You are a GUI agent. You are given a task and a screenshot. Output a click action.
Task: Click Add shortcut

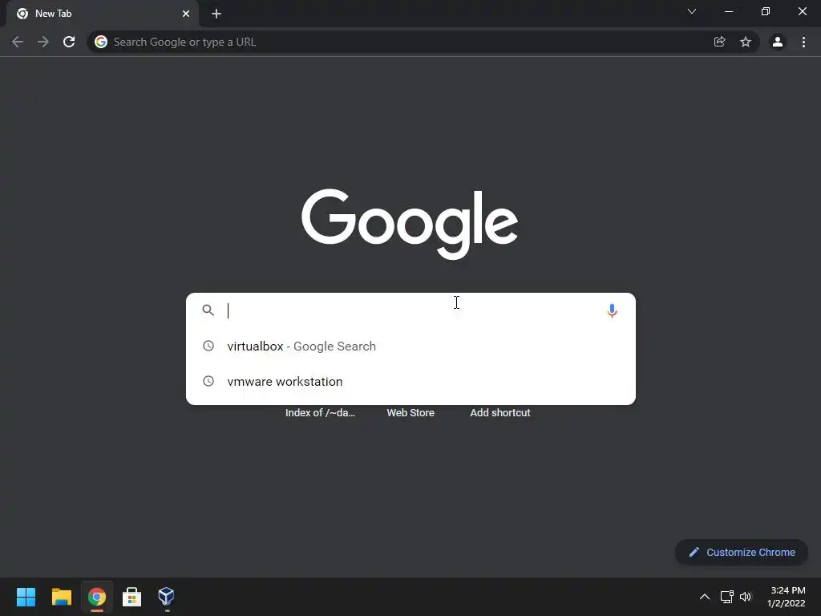500,413
